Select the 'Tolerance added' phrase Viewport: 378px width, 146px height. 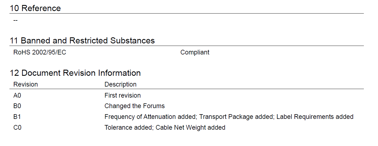click(x=128, y=128)
